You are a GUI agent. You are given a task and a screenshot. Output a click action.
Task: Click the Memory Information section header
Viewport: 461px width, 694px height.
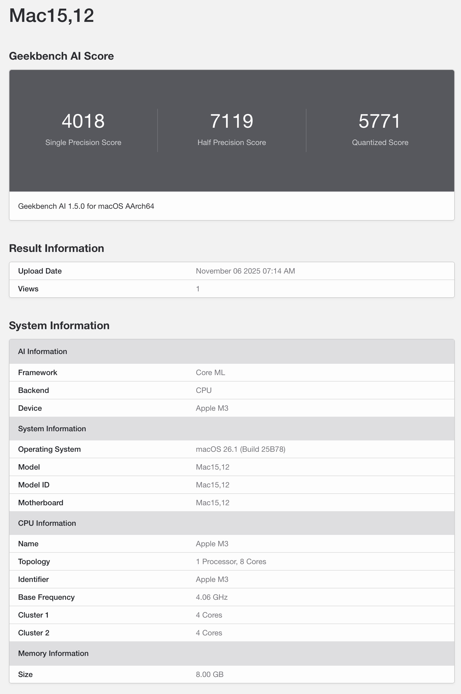[x=53, y=653]
